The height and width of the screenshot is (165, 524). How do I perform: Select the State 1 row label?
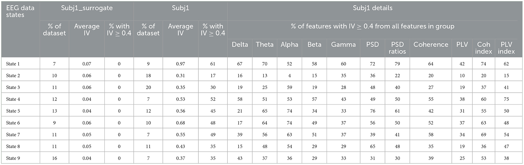(x=13, y=64)
